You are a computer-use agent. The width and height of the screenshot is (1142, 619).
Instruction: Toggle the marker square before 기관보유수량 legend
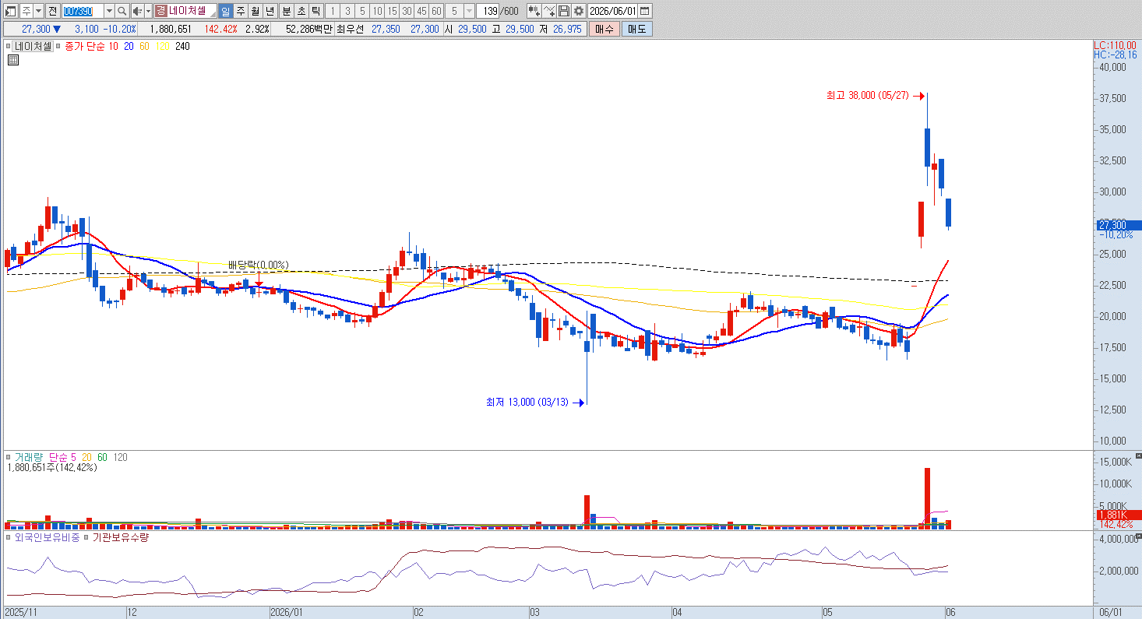point(86,538)
